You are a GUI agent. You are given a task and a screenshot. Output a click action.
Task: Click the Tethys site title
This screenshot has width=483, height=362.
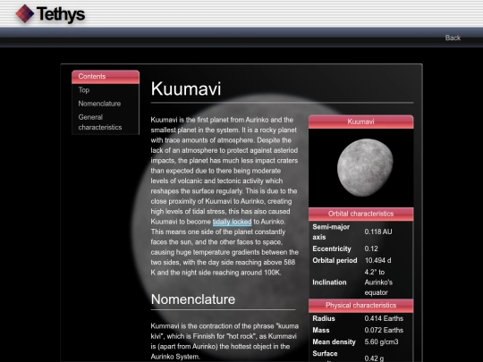(x=61, y=14)
